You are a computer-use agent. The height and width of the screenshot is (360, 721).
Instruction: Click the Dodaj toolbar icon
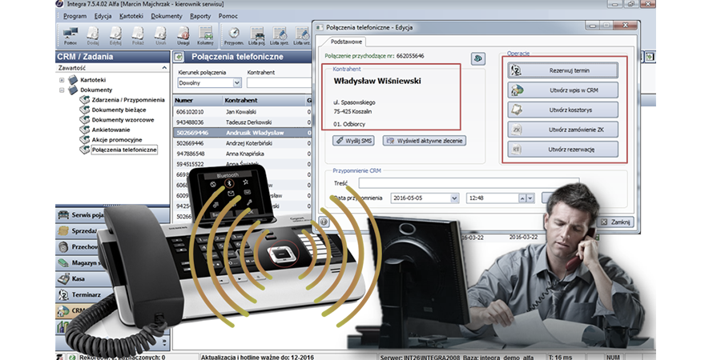93,36
